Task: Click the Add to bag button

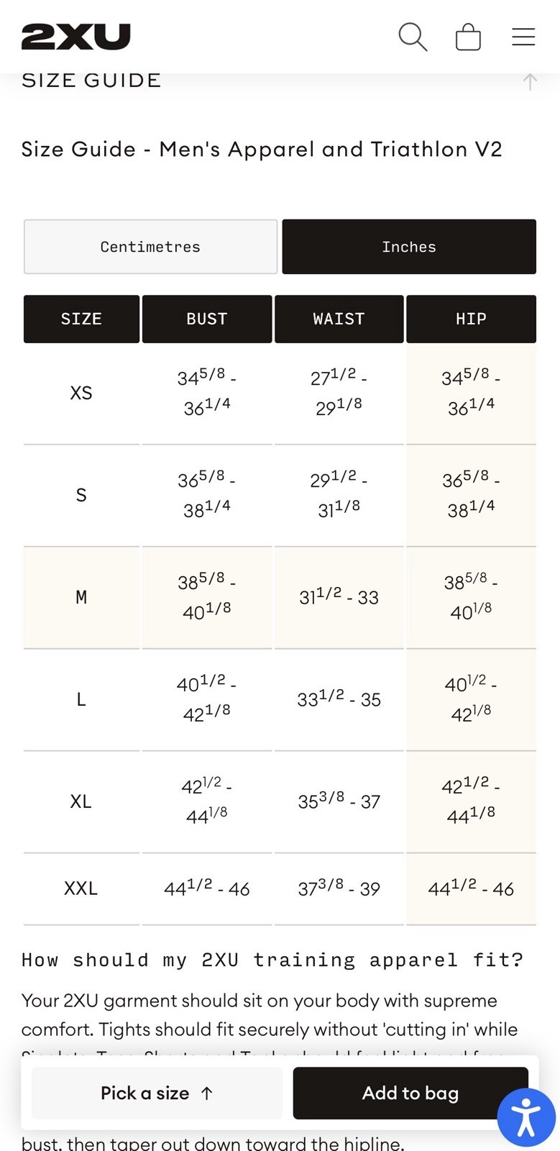Action: point(410,1093)
